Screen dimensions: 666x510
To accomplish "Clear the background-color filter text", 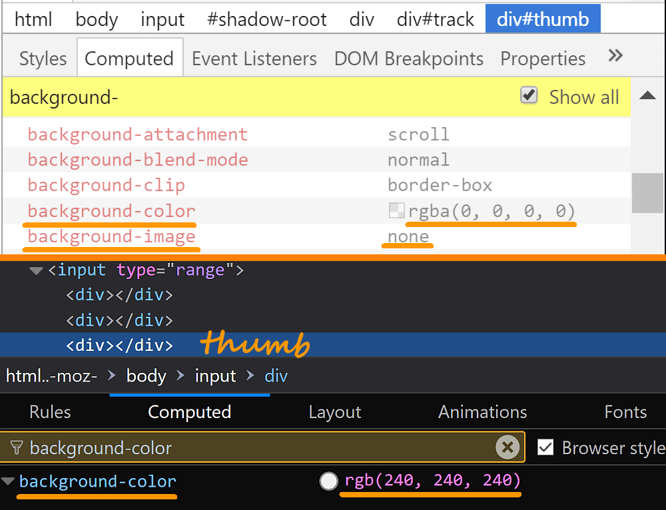I will (507, 447).
